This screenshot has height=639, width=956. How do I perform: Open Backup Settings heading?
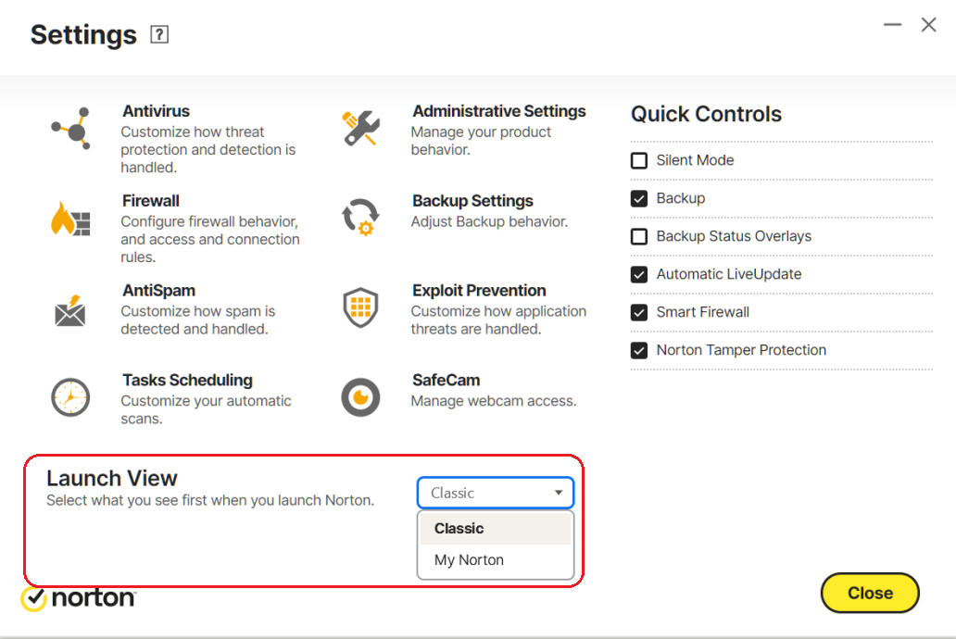point(472,201)
